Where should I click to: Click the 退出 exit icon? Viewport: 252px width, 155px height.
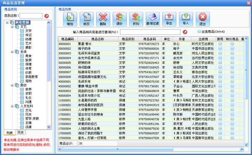point(203,19)
